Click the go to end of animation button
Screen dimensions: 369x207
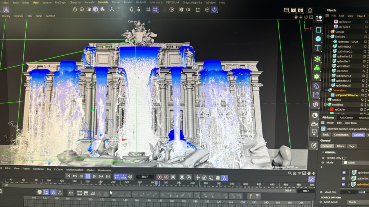[x=108, y=176]
